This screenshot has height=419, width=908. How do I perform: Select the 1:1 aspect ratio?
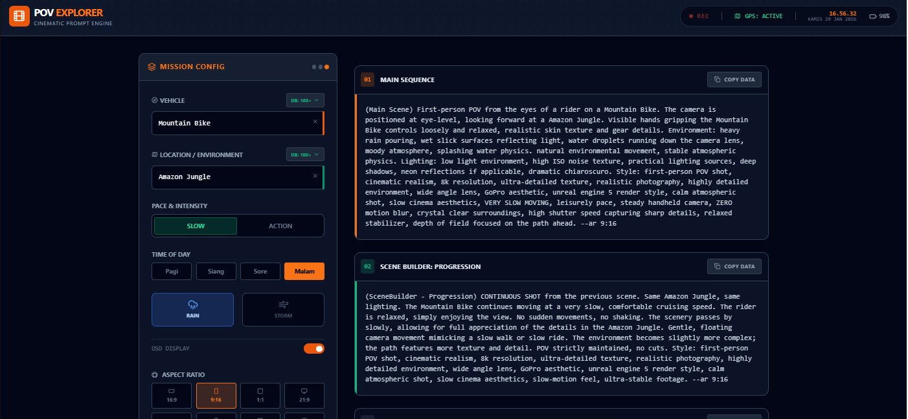260,396
